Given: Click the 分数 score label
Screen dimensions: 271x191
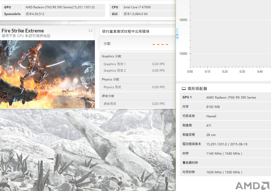Looking at the screenshot, I should [107, 44].
